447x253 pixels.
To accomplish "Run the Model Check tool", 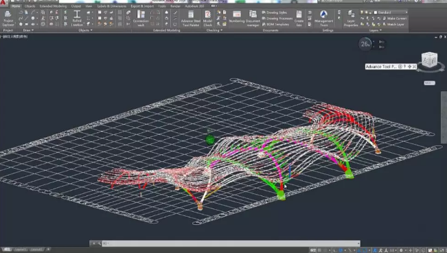I will coord(207,19).
